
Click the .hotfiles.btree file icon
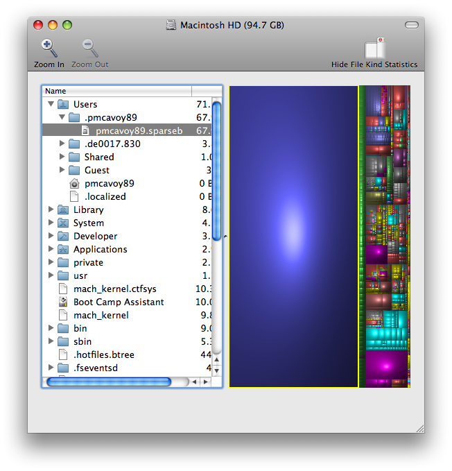coord(63,354)
